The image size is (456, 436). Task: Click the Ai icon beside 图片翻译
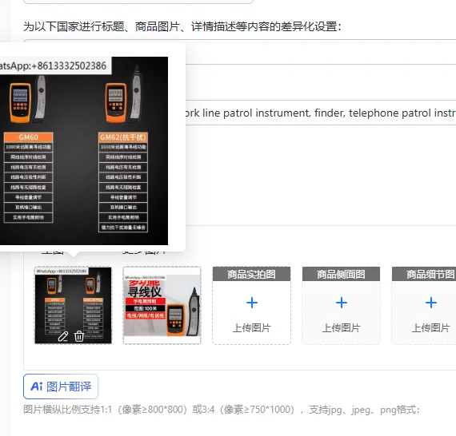37,386
